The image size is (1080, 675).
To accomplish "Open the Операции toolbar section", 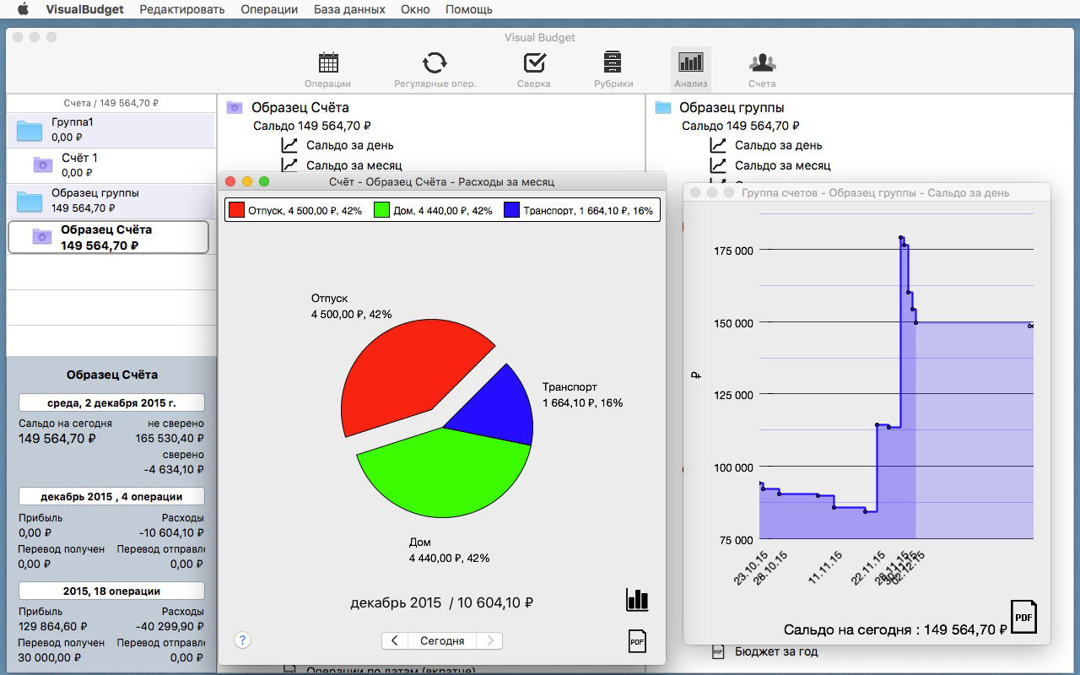I will pos(328,70).
